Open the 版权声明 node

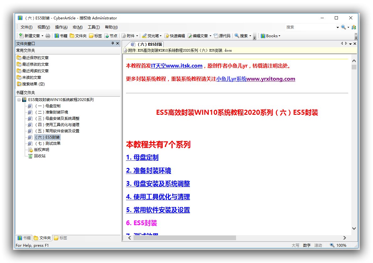click(x=39, y=150)
